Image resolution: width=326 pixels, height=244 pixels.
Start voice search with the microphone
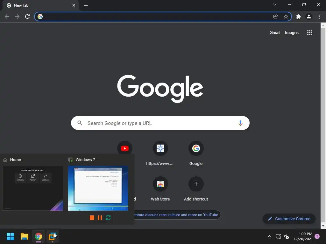(240, 123)
